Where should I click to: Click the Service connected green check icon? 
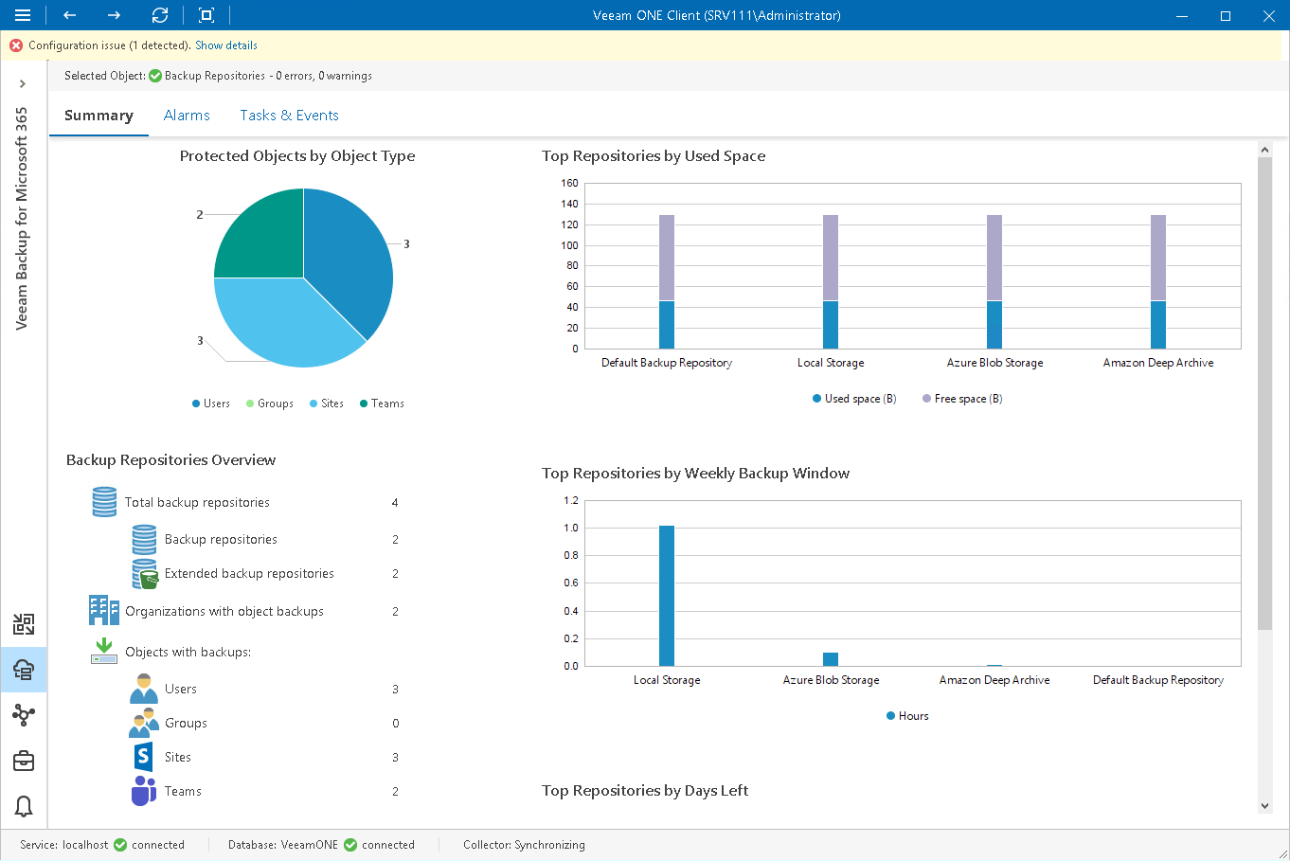pos(120,845)
